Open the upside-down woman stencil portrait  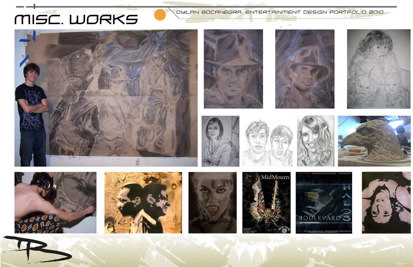[x=386, y=202]
